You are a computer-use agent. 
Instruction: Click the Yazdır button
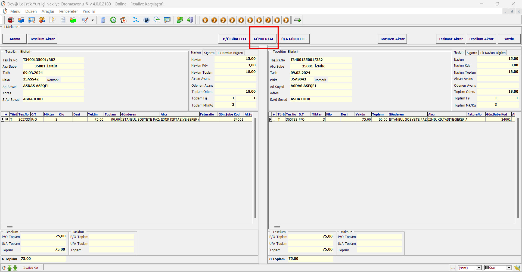(x=509, y=39)
